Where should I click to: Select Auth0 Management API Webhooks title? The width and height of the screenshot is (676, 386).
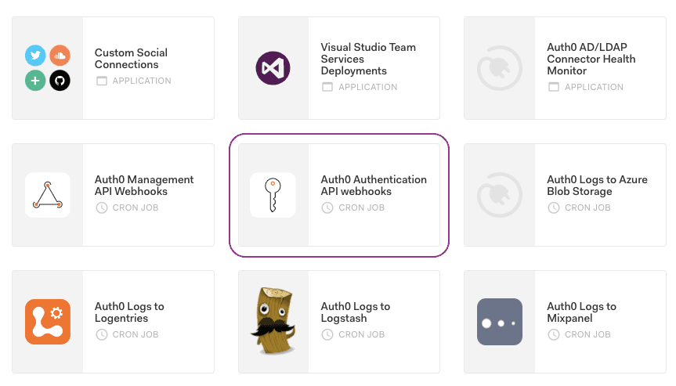pyautogui.click(x=144, y=186)
